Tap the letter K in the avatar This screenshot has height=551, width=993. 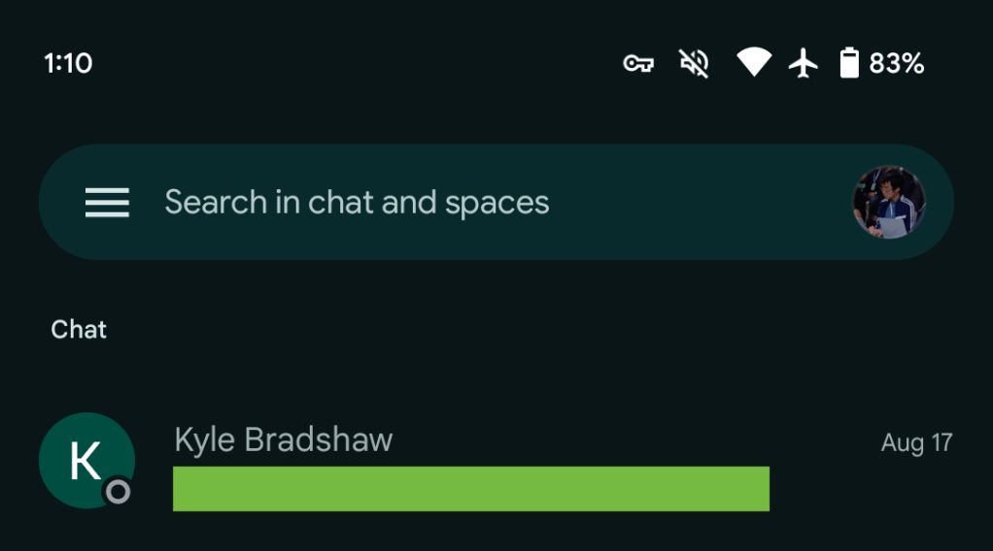pyautogui.click(x=86, y=461)
